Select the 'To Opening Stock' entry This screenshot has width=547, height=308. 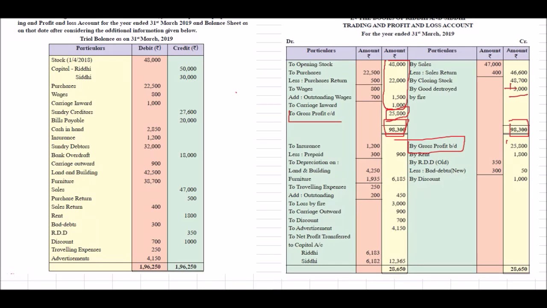(310, 64)
